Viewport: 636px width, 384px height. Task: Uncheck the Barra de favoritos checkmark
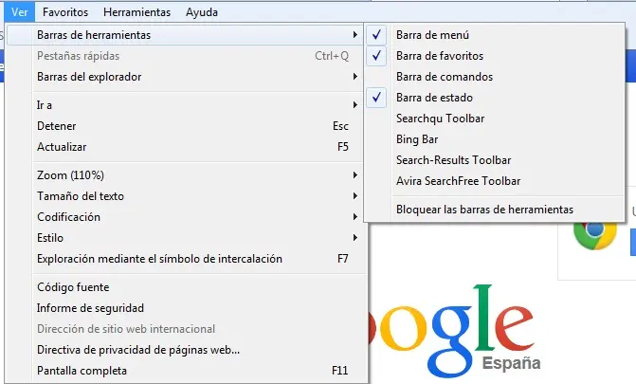coord(376,56)
